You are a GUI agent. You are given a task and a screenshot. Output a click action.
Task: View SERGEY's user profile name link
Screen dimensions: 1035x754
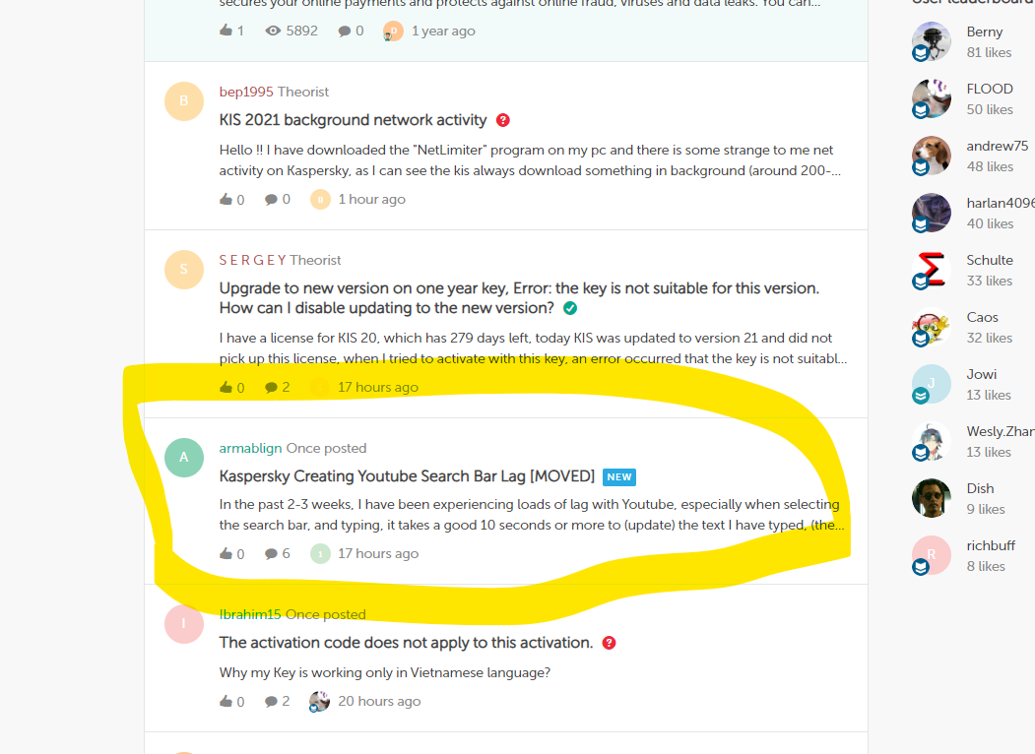[x=252, y=260]
